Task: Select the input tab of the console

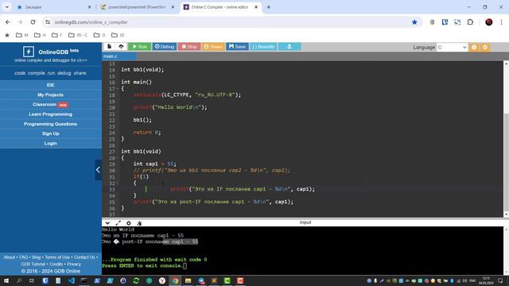Action: (x=305, y=222)
